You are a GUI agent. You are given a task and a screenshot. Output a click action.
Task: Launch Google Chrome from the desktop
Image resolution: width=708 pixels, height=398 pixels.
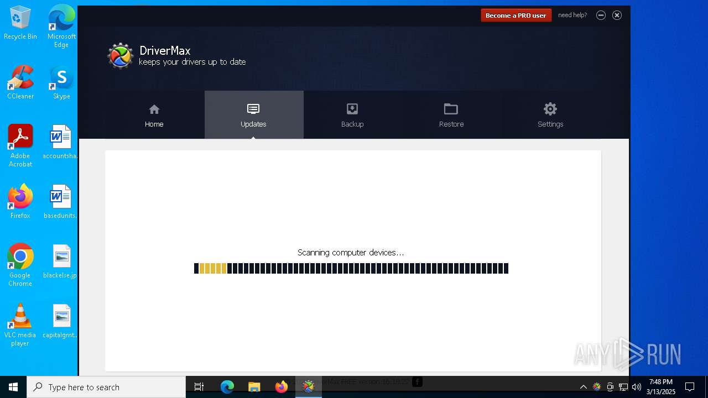pos(20,265)
